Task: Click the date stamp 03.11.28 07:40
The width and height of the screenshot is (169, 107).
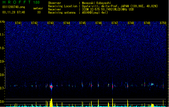Action: click(14, 12)
